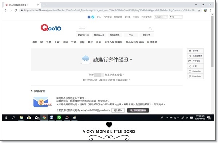Go back with the browser back arrow
The height and width of the screenshot is (143, 218).
pyautogui.click(x=6, y=10)
